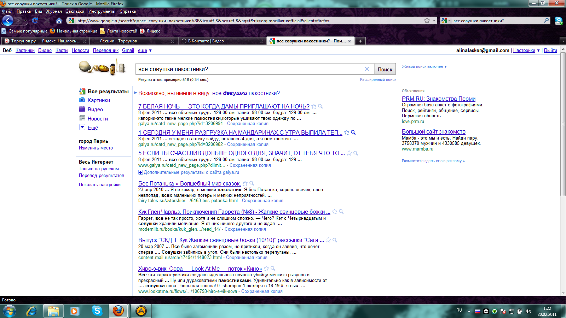
Task: Switch to 'Лекции - Торсунов' tab
Action: pyautogui.click(x=133, y=41)
